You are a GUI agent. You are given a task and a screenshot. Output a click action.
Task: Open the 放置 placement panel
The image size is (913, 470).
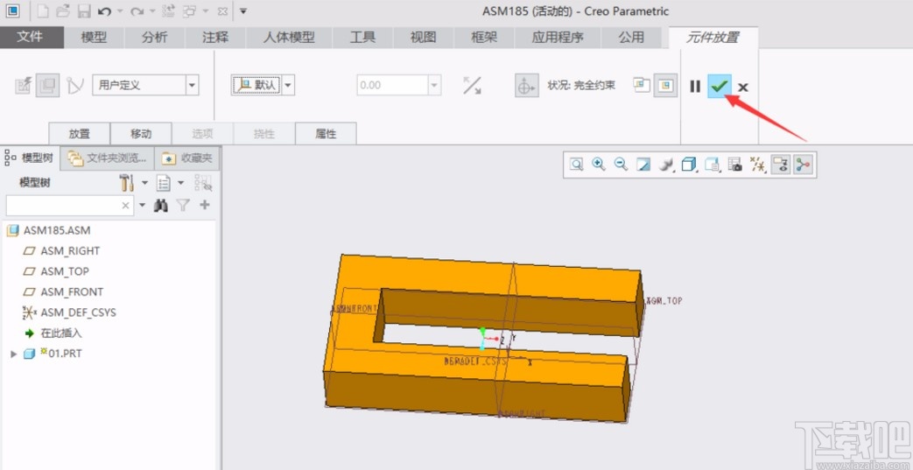(x=80, y=134)
